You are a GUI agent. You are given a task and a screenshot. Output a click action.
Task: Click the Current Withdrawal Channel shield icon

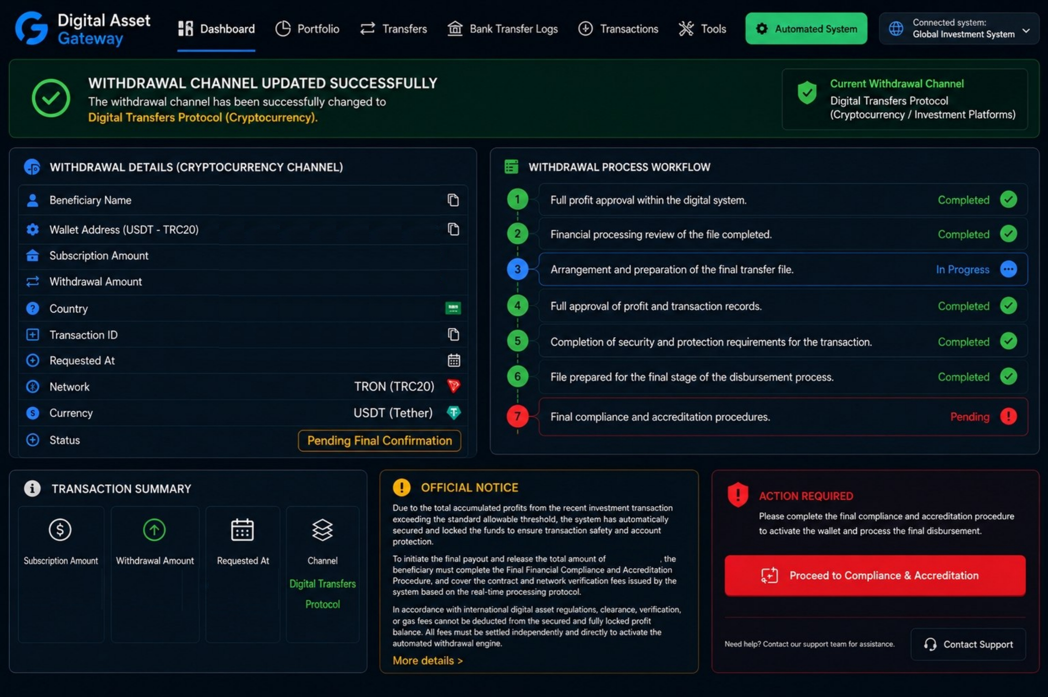[807, 92]
